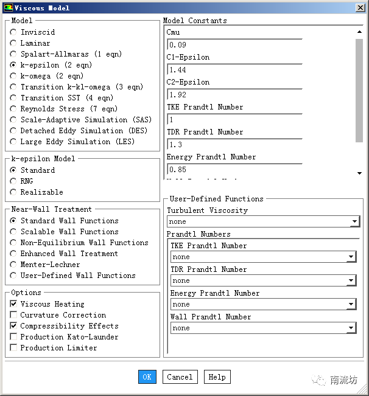The width and height of the screenshot is (369, 396).
Task: Confirm settings with OK button
Action: tap(147, 377)
